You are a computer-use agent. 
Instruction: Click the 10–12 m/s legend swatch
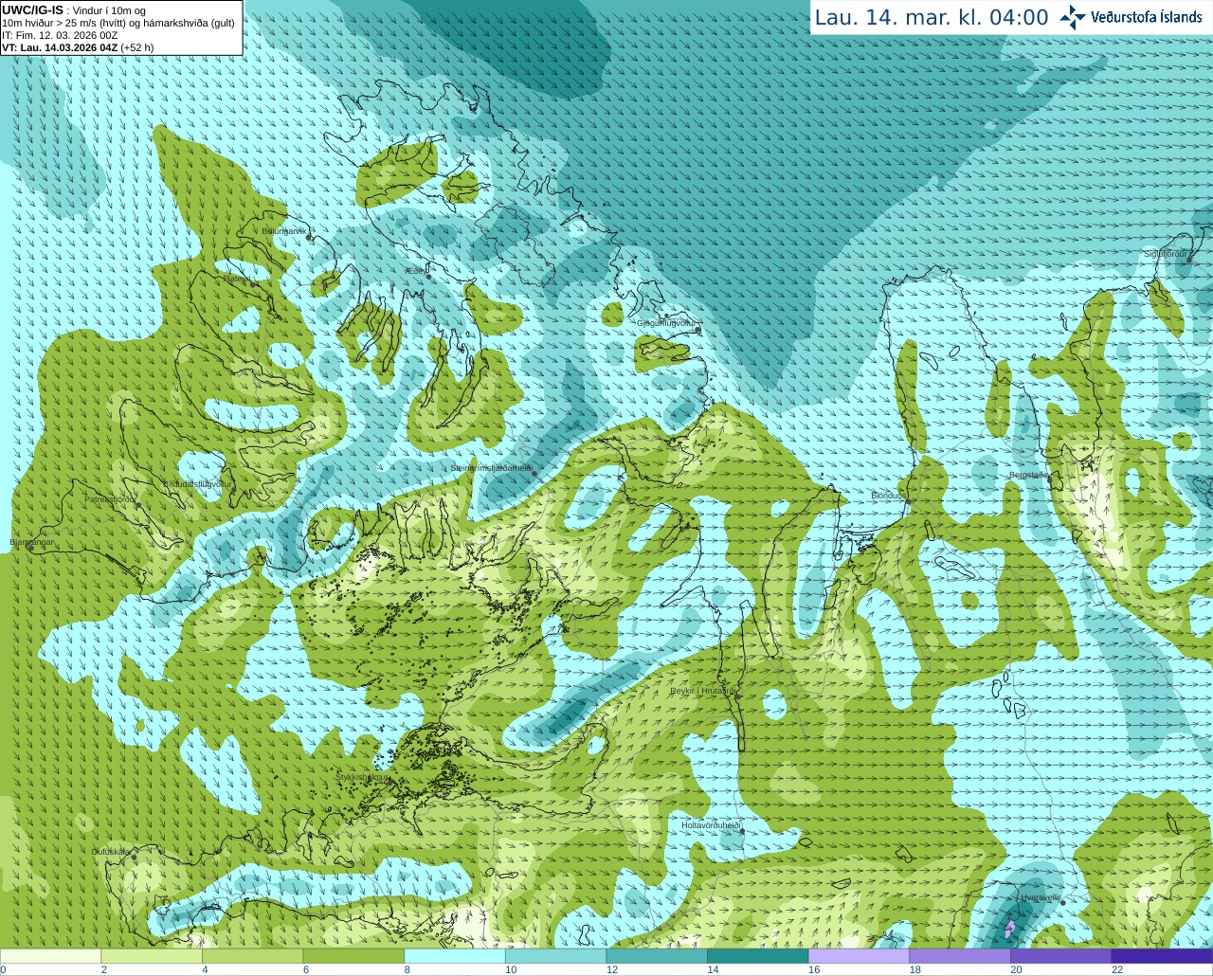tap(555, 956)
